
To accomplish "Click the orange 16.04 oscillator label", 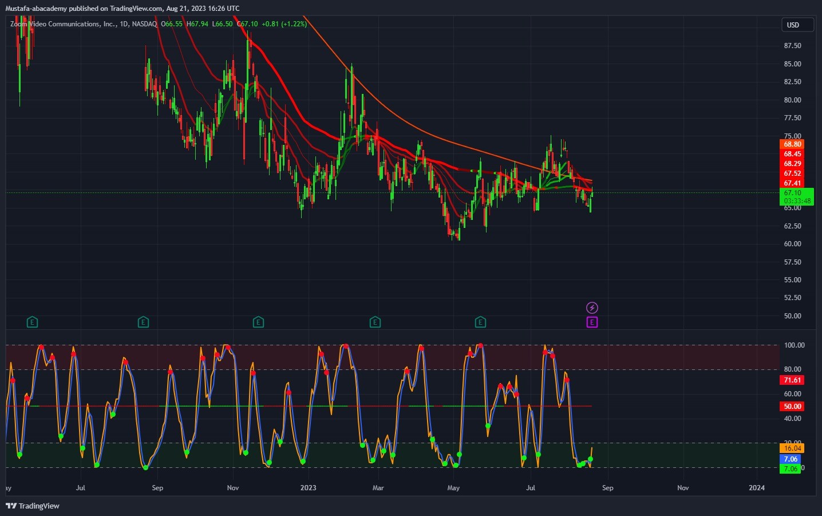I will pos(792,448).
